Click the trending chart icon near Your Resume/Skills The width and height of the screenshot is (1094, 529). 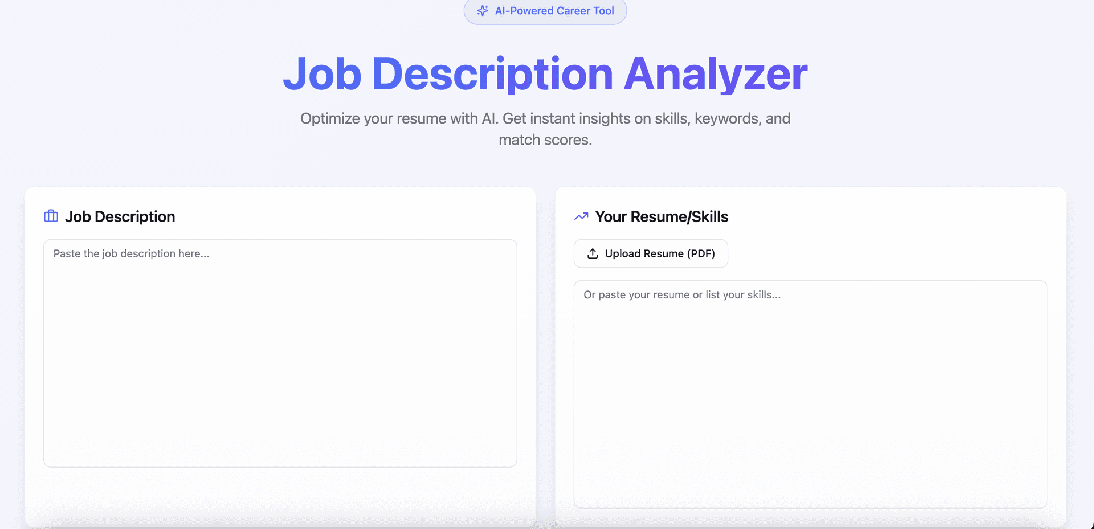[x=581, y=216]
